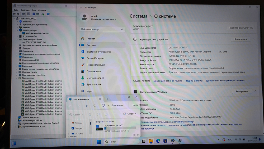Image resolution: width=264 pixels, height=149 pixels.
Task: Click Система breadcrumb in Settings header
Action: click(x=138, y=16)
